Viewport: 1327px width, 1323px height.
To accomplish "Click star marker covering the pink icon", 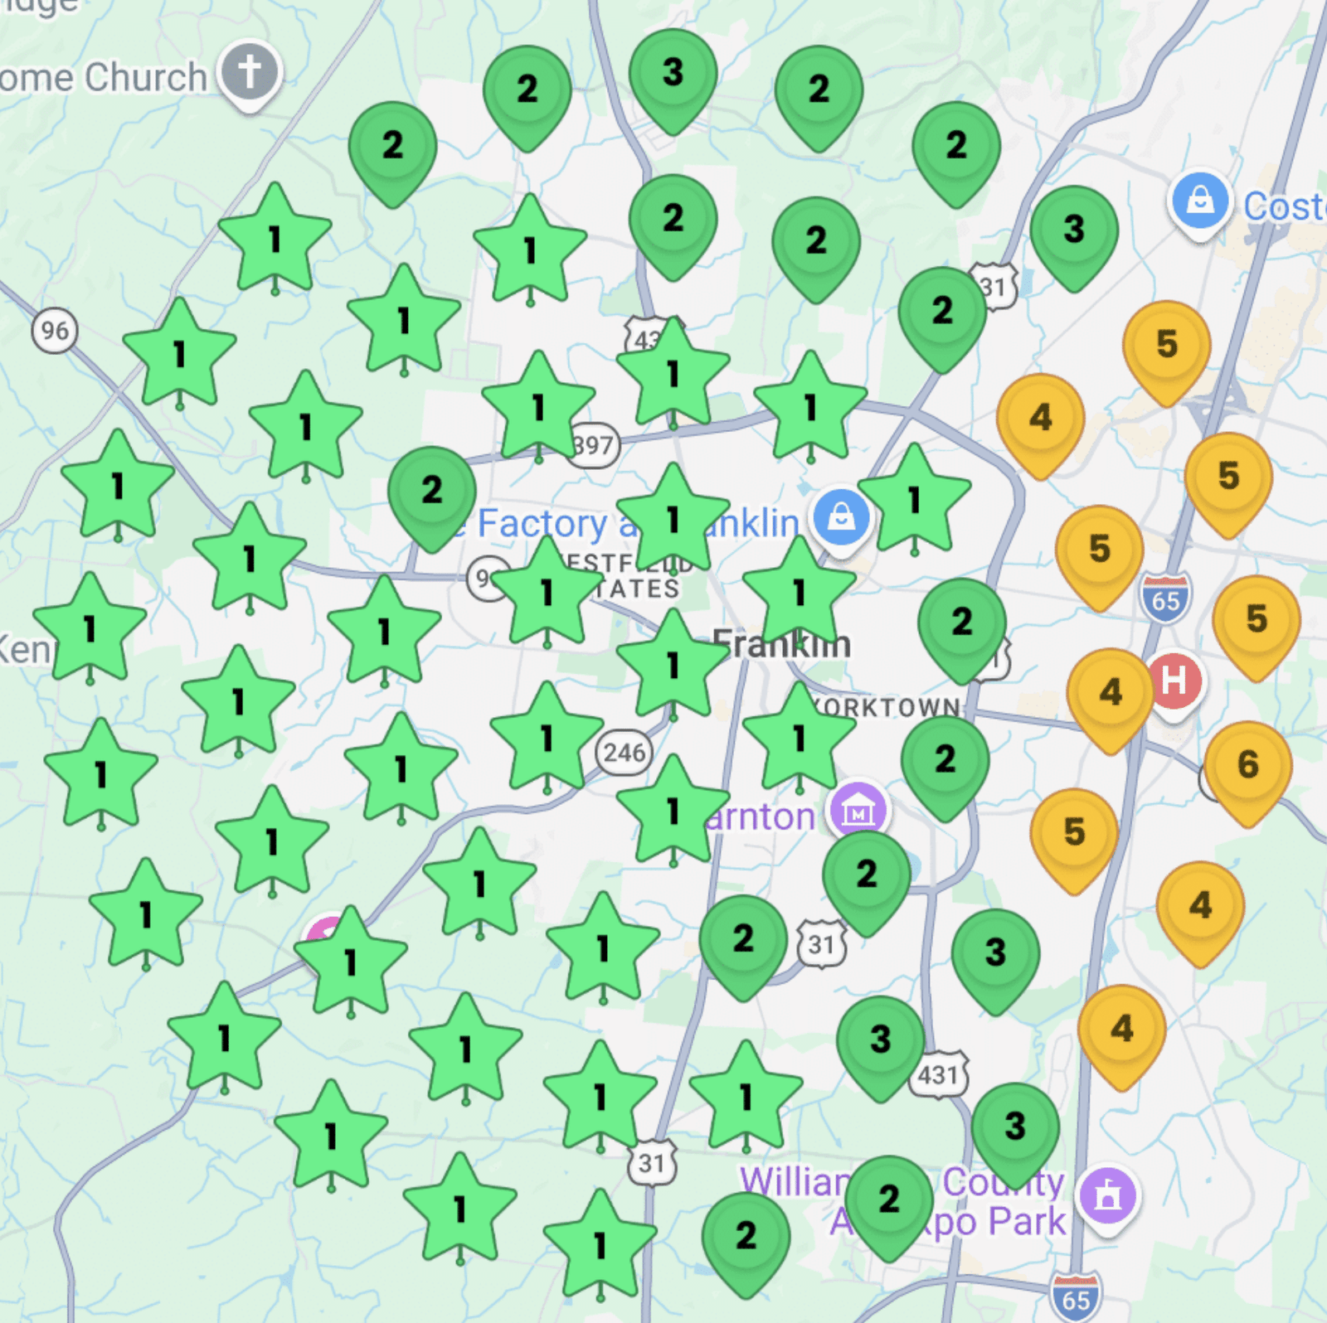I will tap(351, 962).
